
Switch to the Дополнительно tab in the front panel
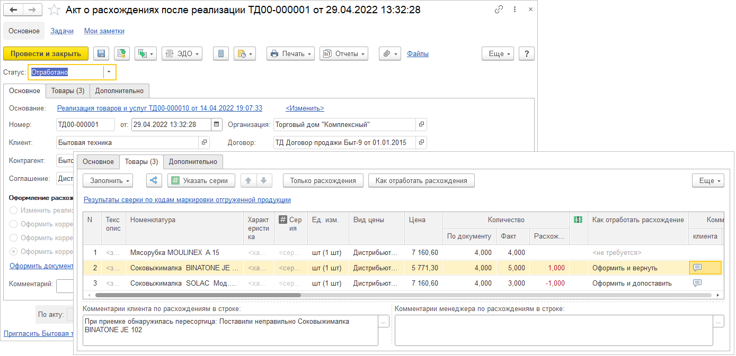point(193,161)
